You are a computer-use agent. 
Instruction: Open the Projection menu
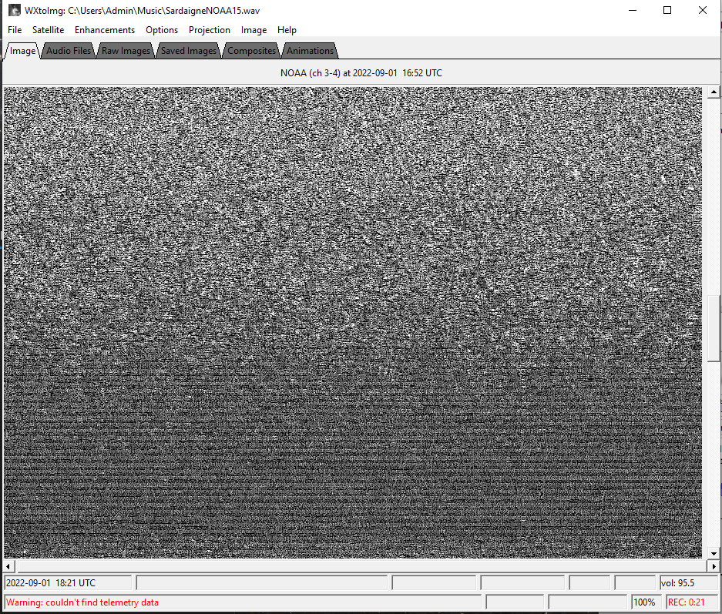pyautogui.click(x=210, y=30)
